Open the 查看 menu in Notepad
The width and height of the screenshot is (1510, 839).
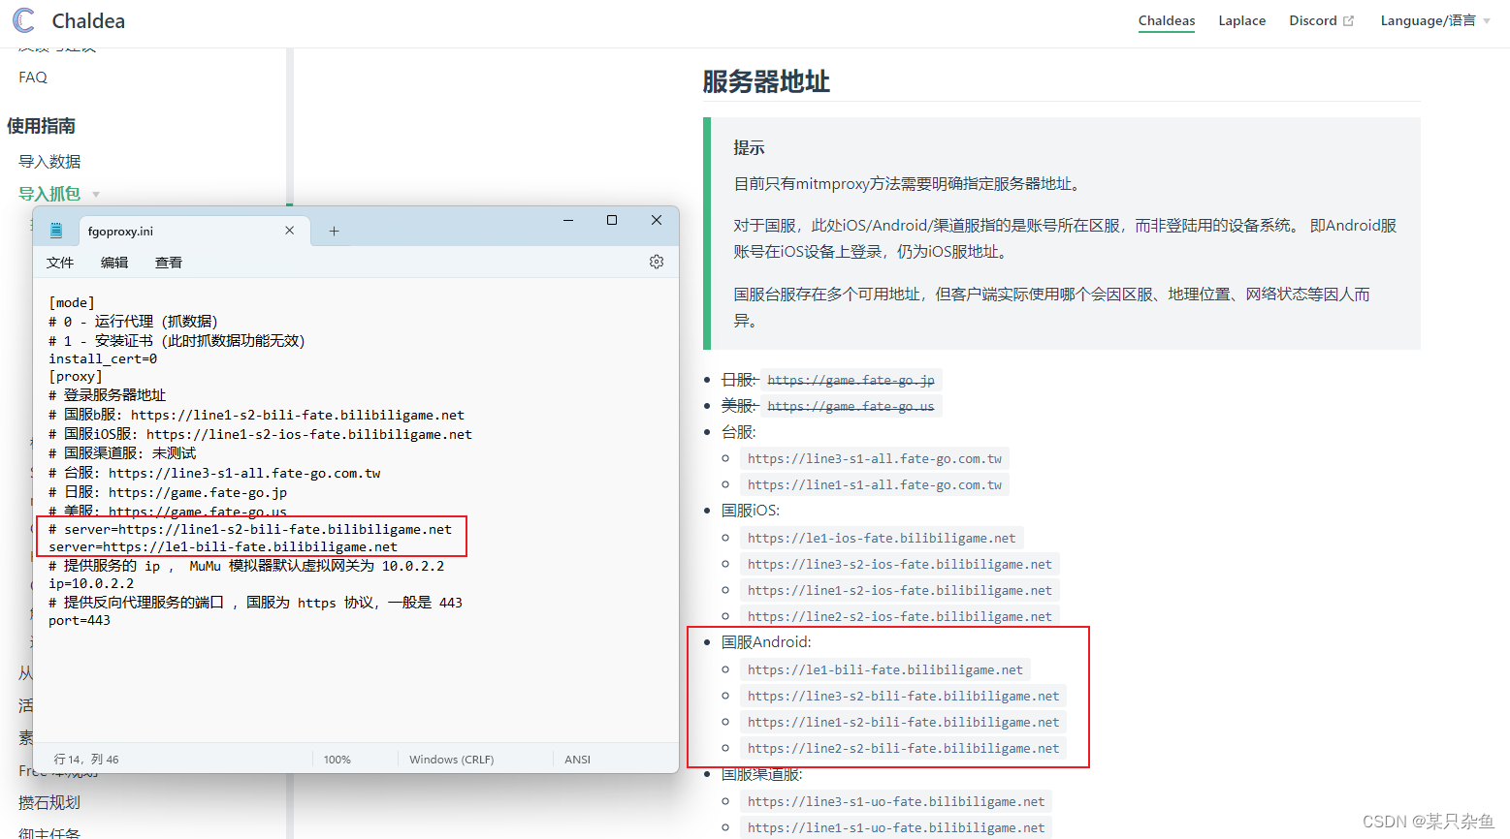pyautogui.click(x=169, y=263)
